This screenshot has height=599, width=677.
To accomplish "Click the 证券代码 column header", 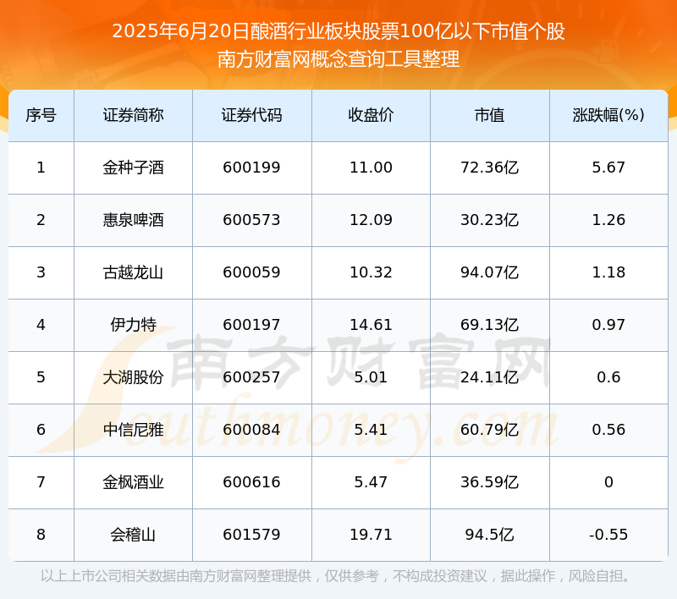I will [x=251, y=115].
